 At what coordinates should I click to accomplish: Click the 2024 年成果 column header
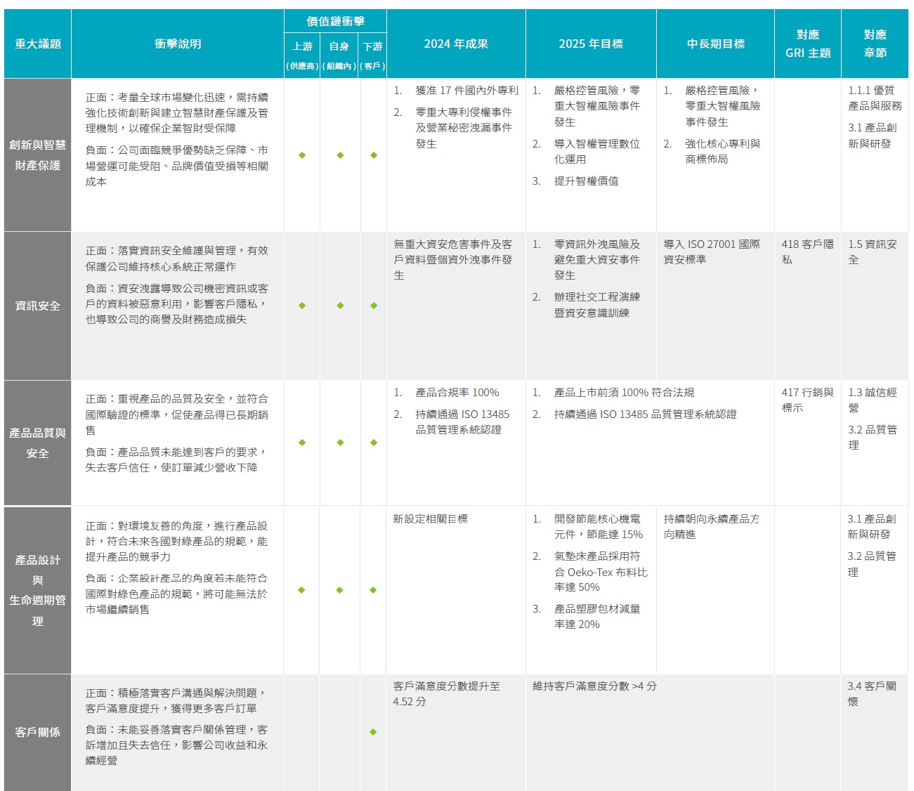coord(456,44)
